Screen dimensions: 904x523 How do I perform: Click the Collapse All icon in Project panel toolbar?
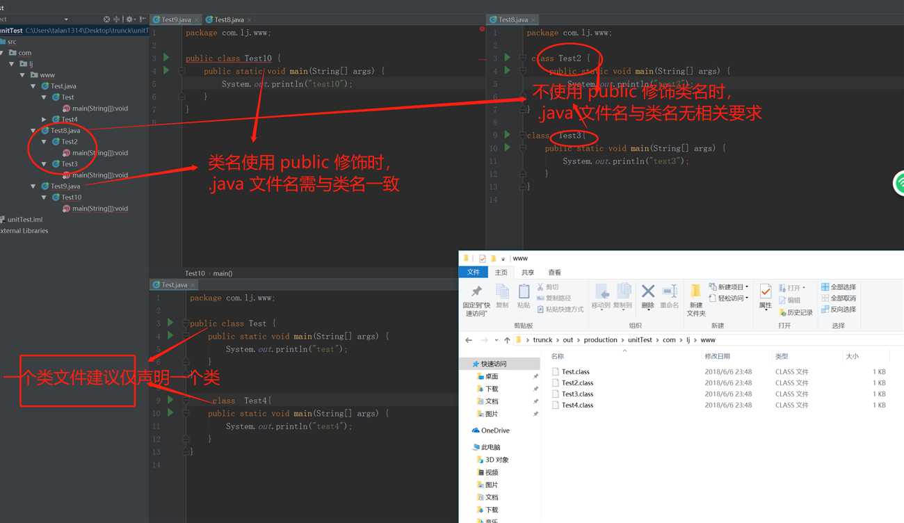pyautogui.click(x=117, y=19)
